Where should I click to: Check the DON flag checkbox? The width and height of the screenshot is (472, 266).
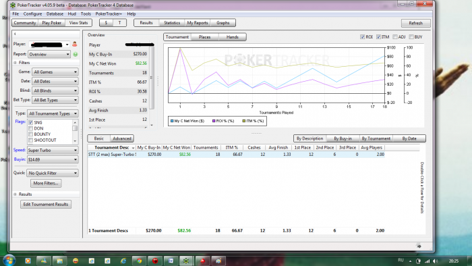31,129
